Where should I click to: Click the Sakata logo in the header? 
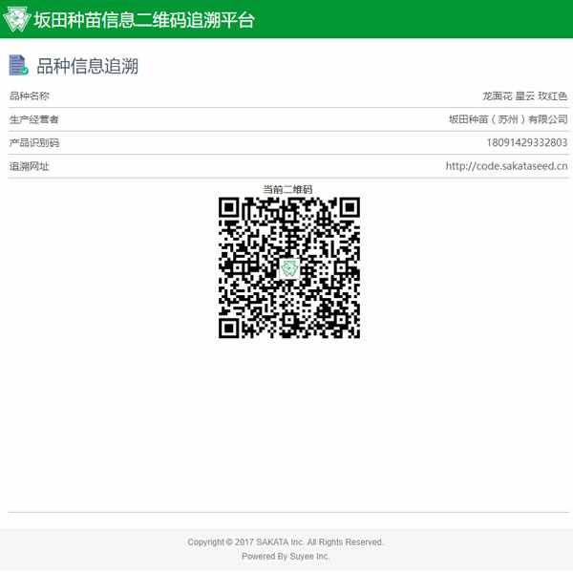tap(17, 20)
